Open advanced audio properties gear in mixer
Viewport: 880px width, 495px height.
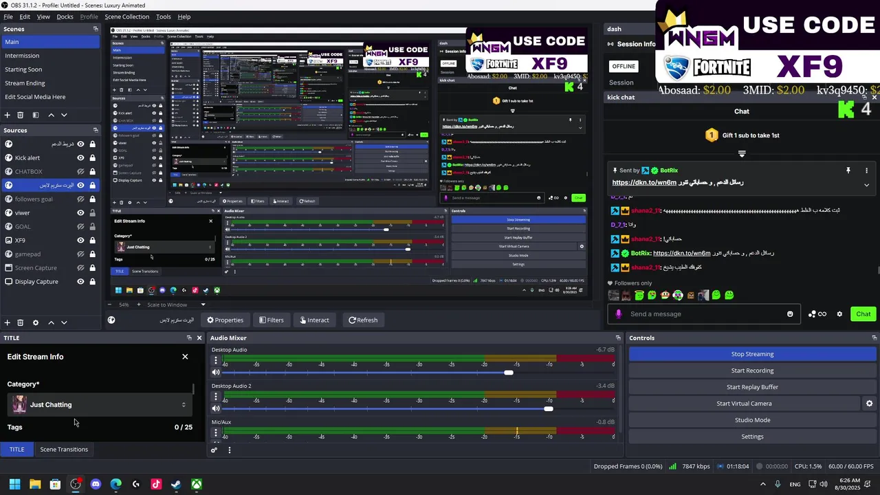(x=214, y=450)
